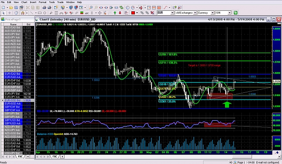This screenshot has height=164, width=282.
Task: Select the ellipse drawing tool
Action: tap(45, 13)
